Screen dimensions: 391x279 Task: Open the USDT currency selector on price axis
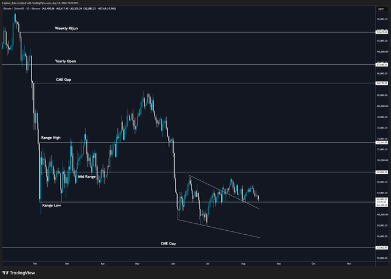(x=381, y=9)
